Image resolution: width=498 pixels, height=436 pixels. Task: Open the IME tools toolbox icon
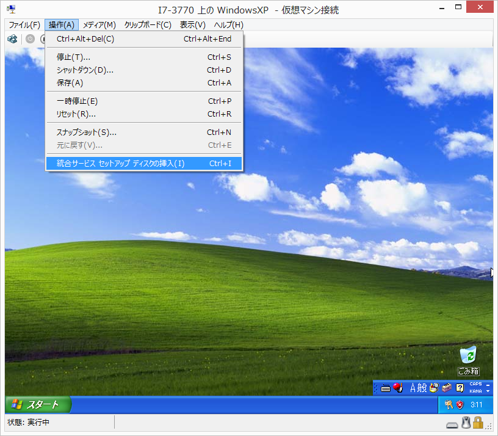point(447,388)
